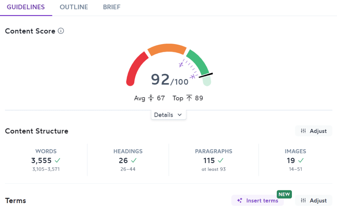Click the green checkmark beside 19 images
337x208 pixels.
tap(300, 160)
